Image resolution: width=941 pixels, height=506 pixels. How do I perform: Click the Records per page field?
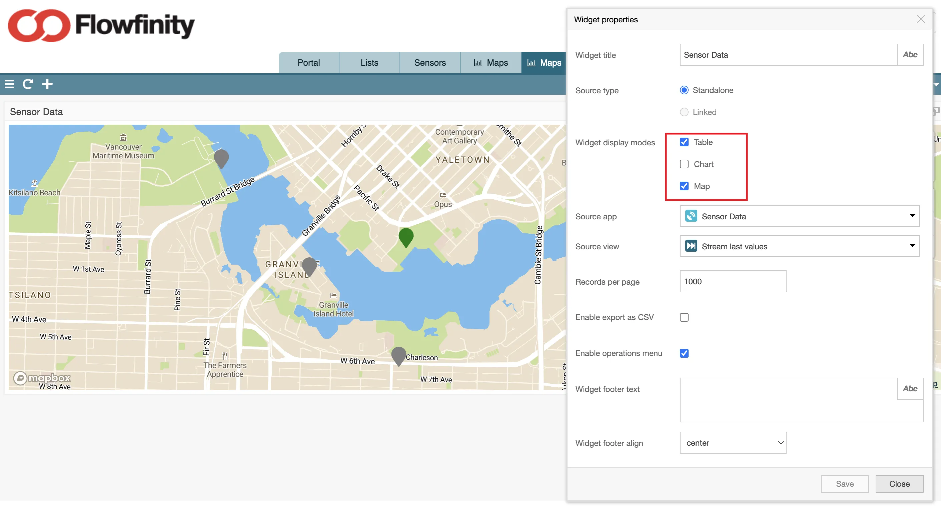click(x=732, y=281)
